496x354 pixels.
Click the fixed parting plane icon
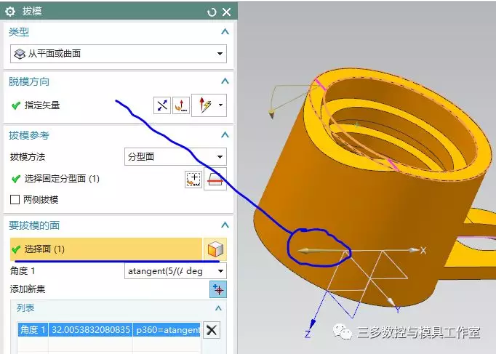coord(215,180)
